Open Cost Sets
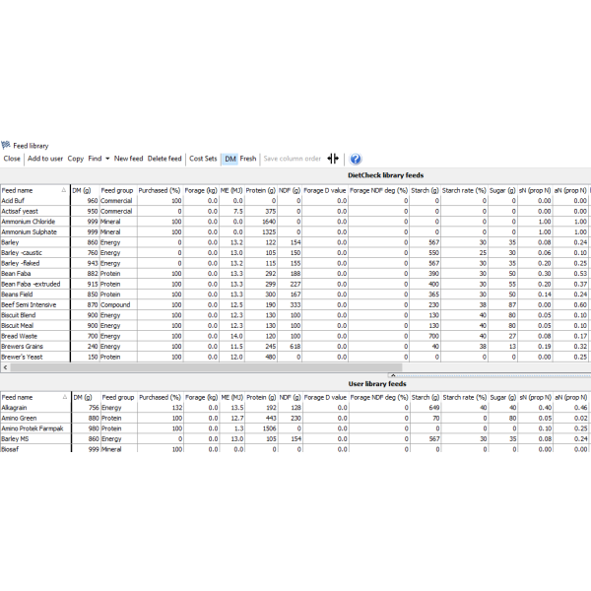591x591 pixels. (203, 159)
